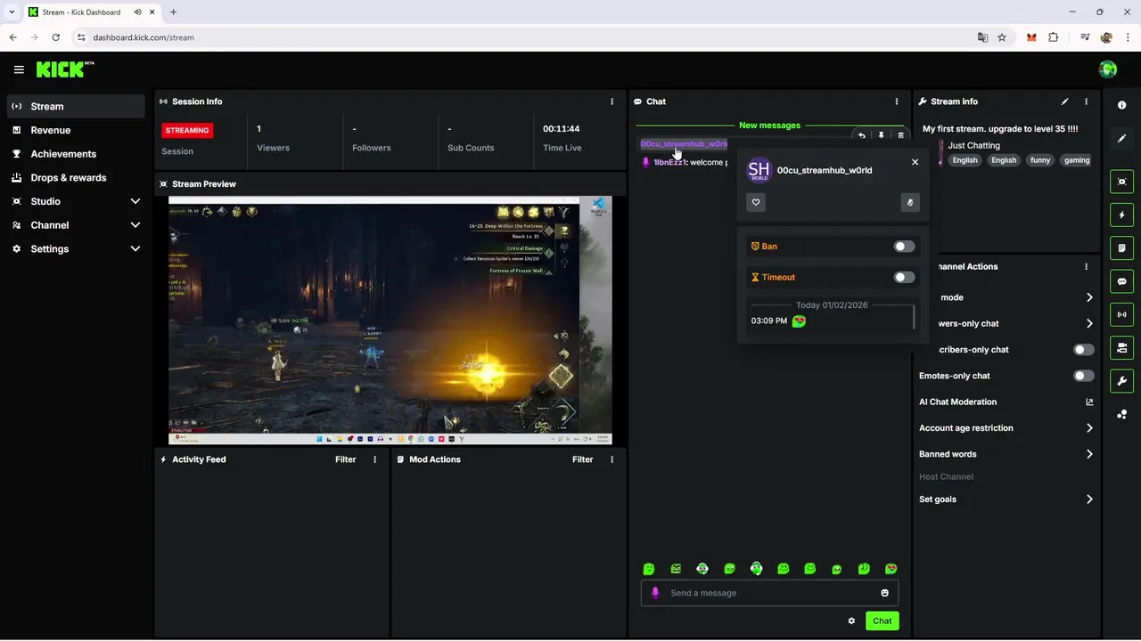The width and height of the screenshot is (1141, 641).
Task: Open the user avatar in the top-right header
Action: pos(1108,69)
